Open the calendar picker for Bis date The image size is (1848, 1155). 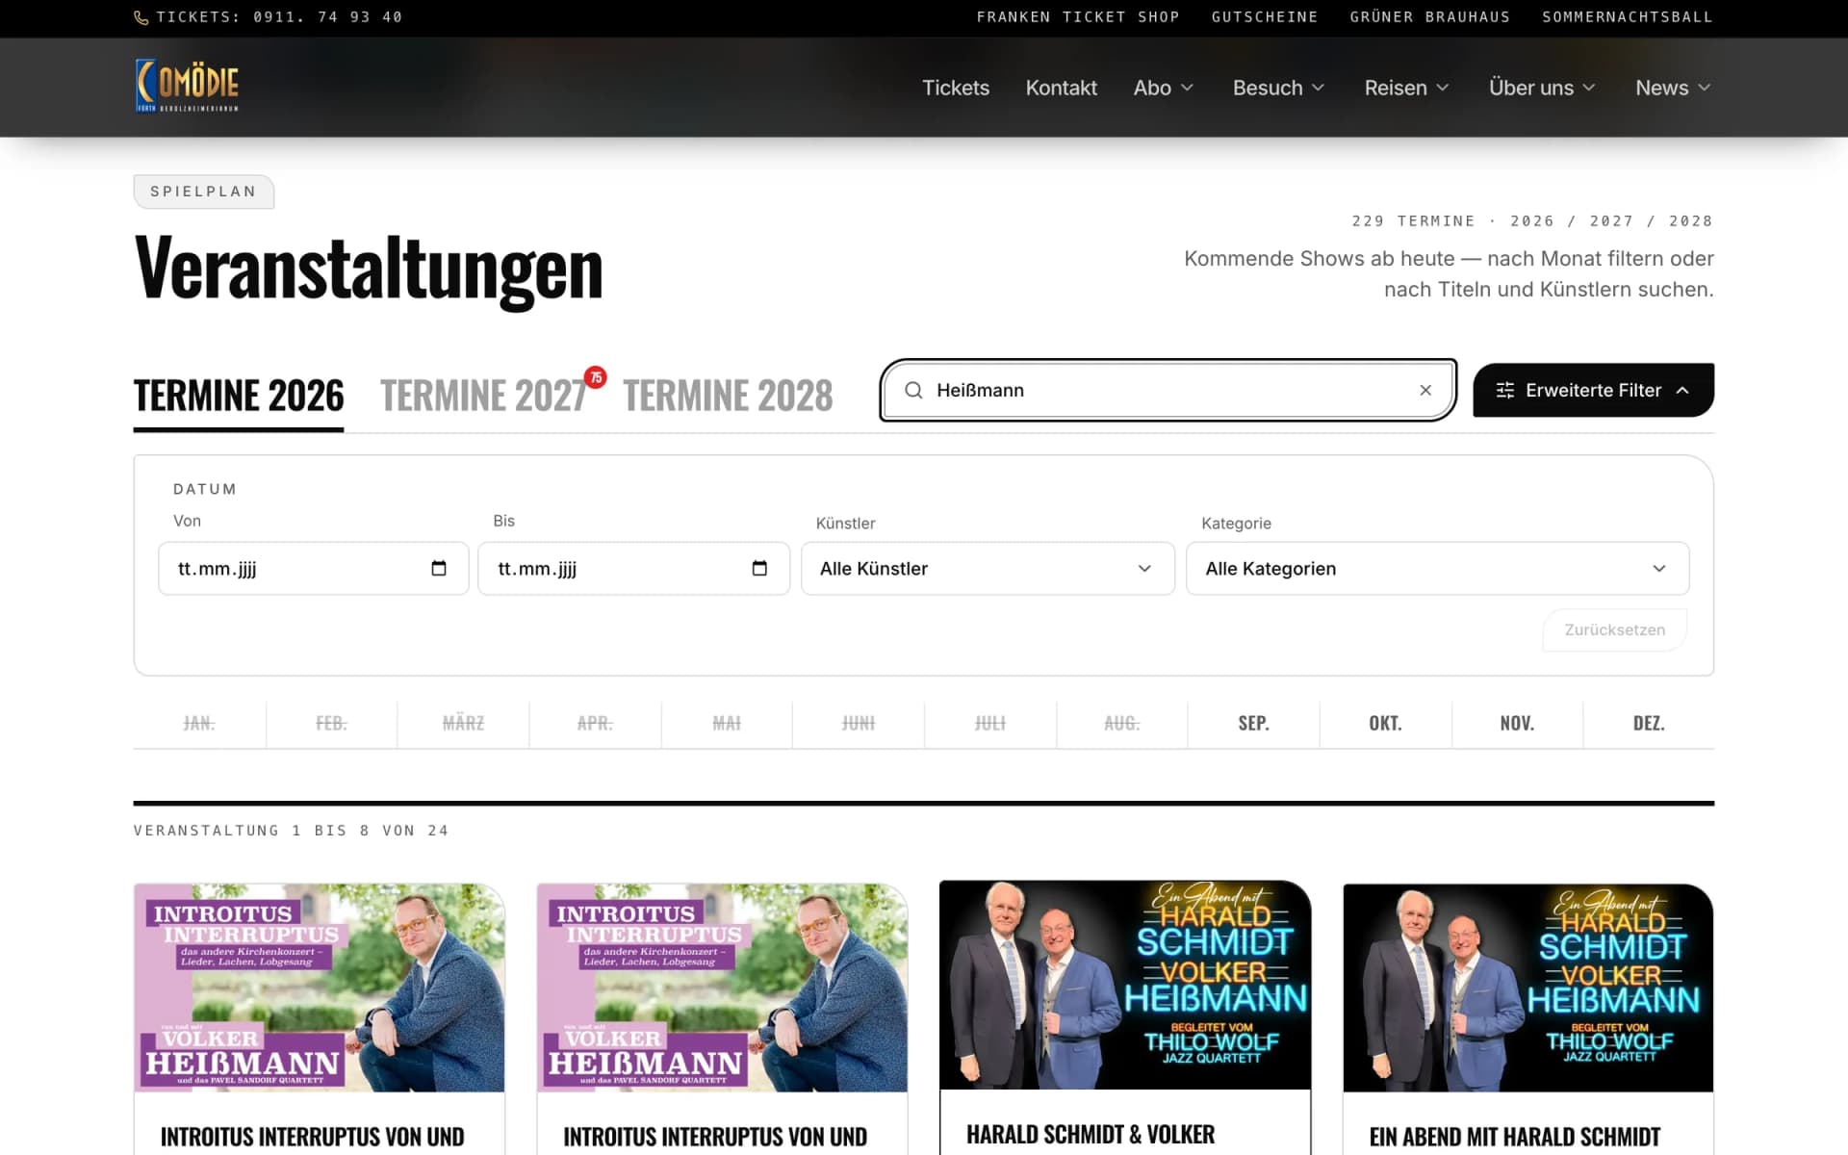tap(759, 568)
